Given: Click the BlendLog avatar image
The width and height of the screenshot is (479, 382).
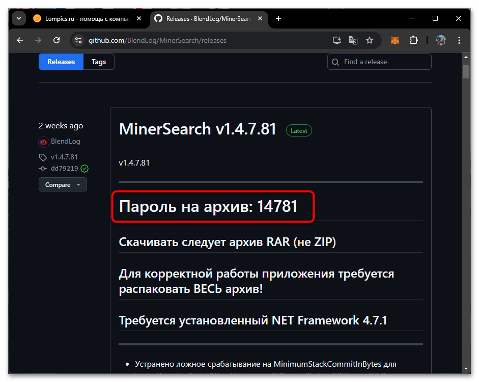Looking at the screenshot, I should click(44, 142).
